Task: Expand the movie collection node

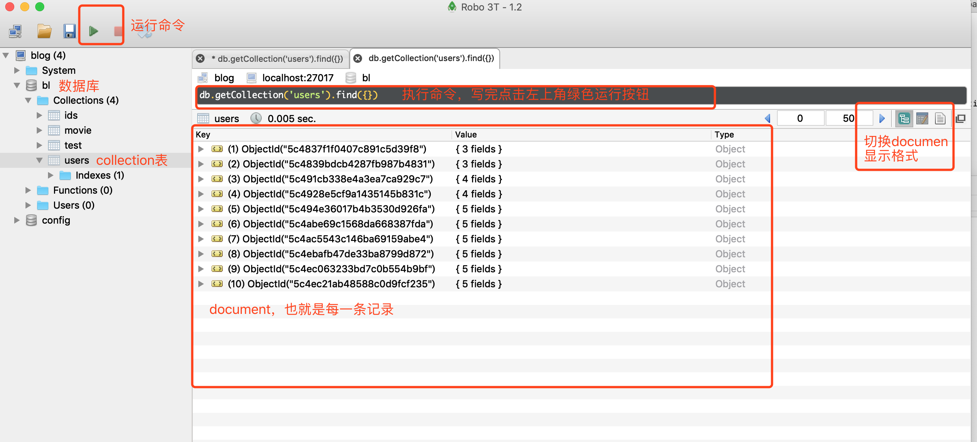Action: tap(39, 130)
